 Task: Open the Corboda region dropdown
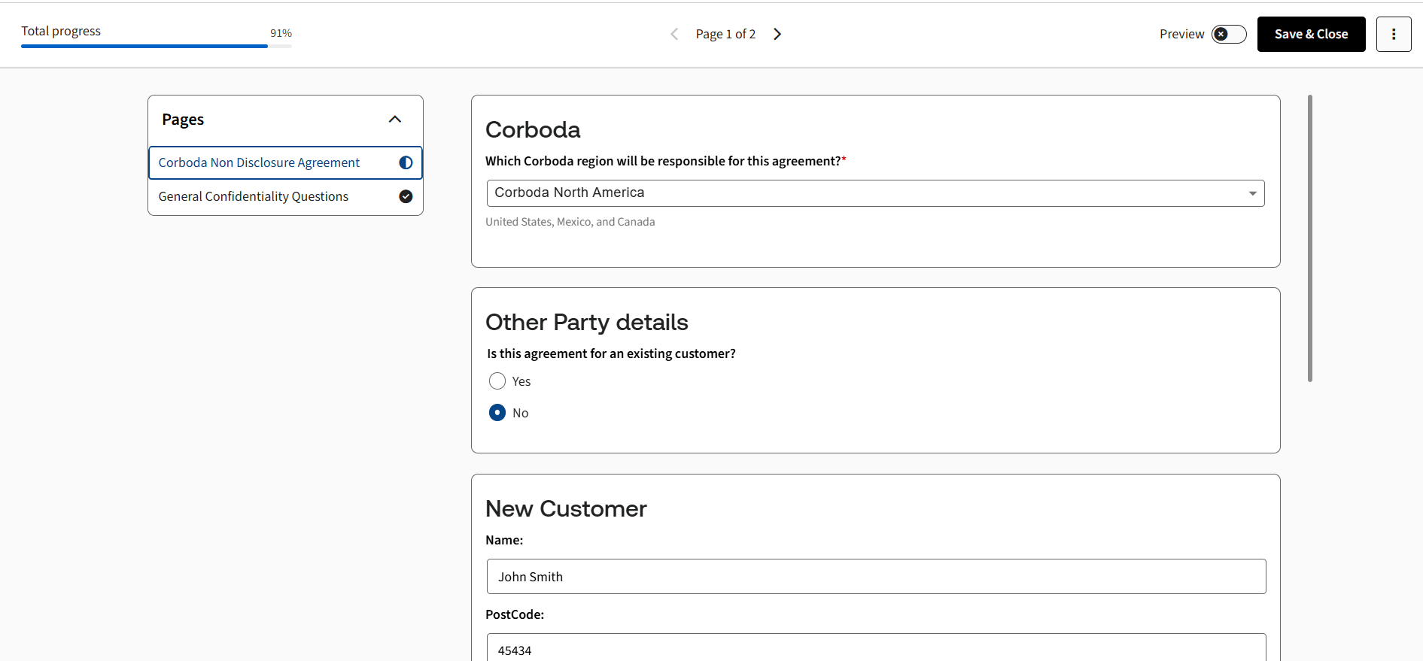(865, 193)
